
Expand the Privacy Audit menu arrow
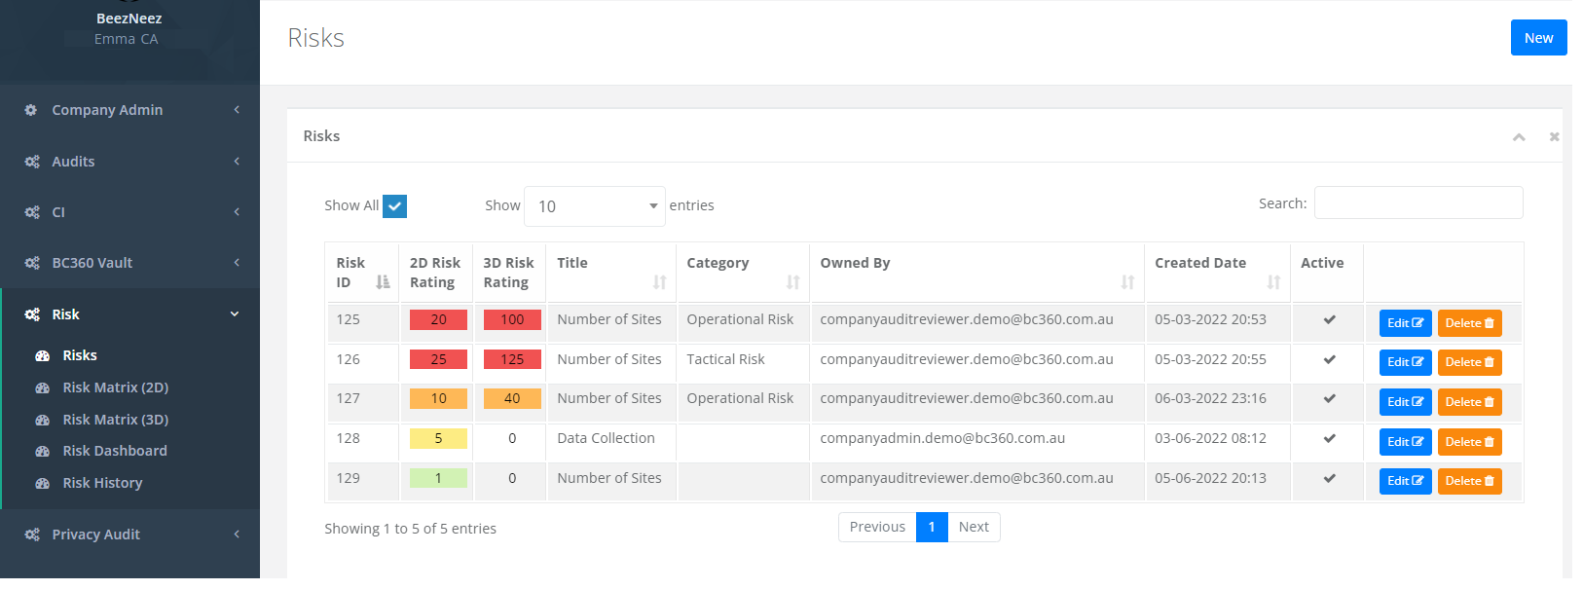click(x=237, y=535)
